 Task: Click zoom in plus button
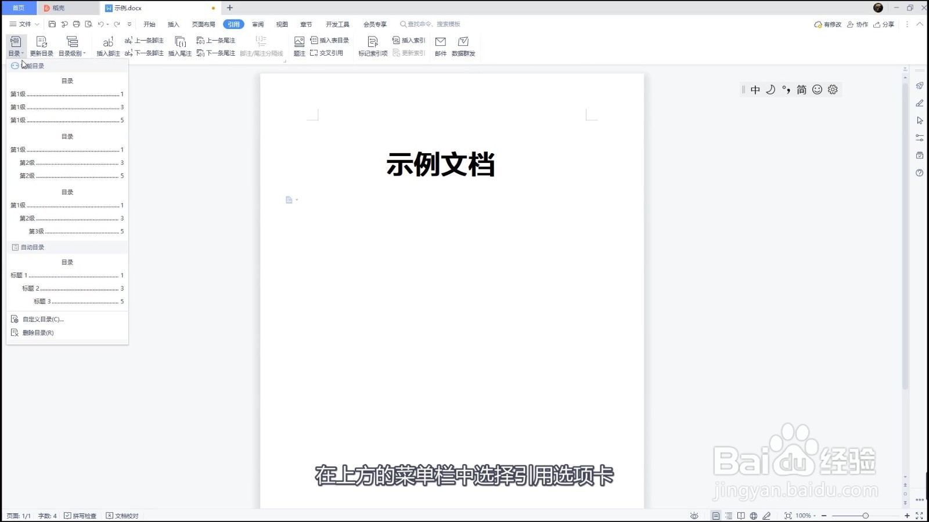pos(907,516)
